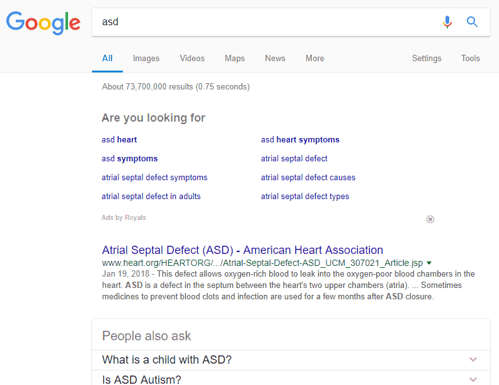Start voice search with microphone icon
499x385 pixels.
pyautogui.click(x=447, y=22)
